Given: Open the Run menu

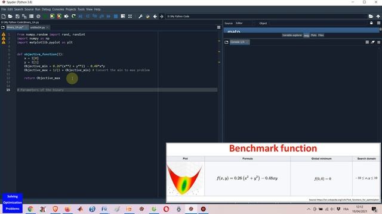Looking at the screenshot, I should tap(37, 10).
